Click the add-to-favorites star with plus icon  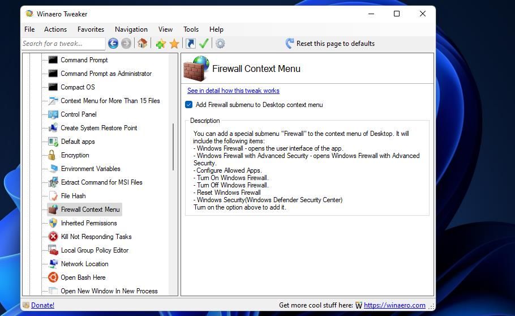point(161,44)
